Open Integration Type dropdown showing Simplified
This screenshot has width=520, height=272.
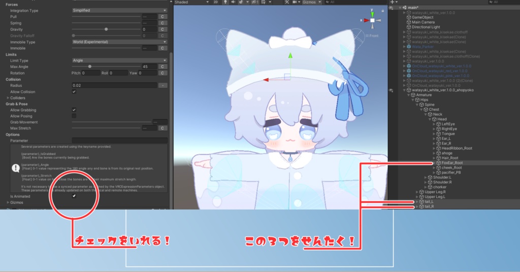(x=119, y=10)
